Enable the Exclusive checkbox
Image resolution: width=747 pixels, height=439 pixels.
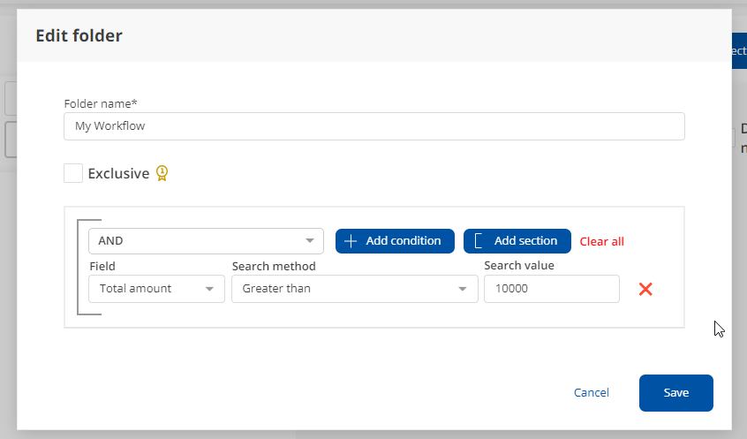73,173
